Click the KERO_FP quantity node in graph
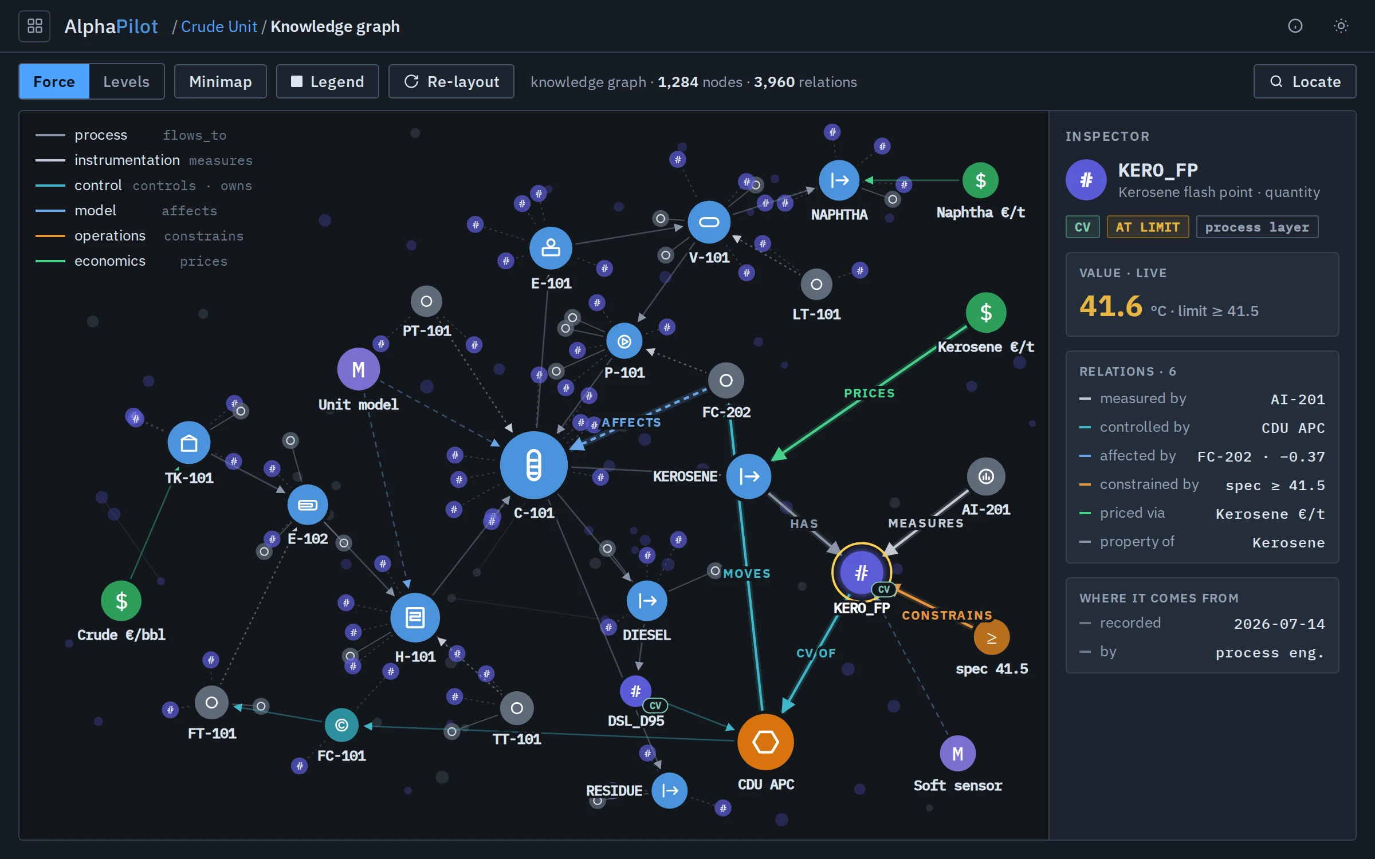1375x859 pixels. coord(861,572)
